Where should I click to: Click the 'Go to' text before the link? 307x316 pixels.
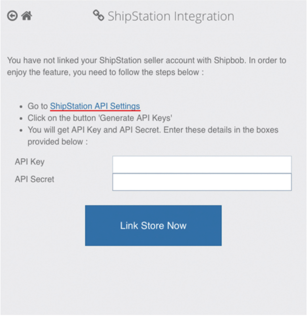(38, 106)
